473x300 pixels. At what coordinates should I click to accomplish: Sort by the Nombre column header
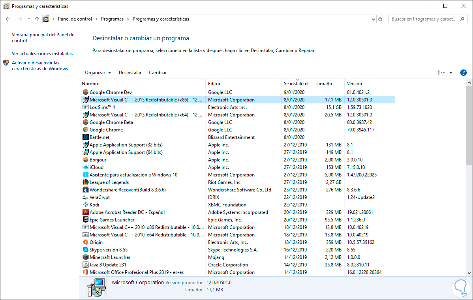(143, 84)
